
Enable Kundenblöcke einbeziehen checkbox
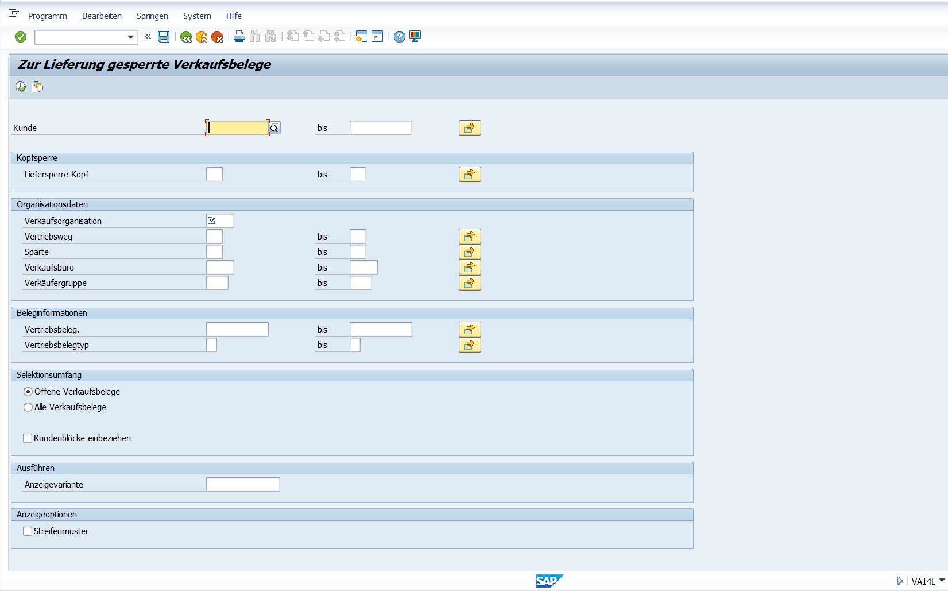tap(28, 438)
